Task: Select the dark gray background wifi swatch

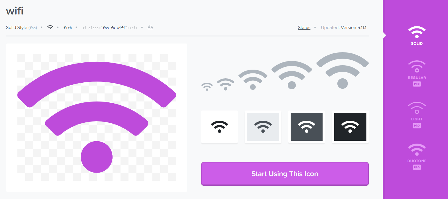Action: tap(307, 127)
